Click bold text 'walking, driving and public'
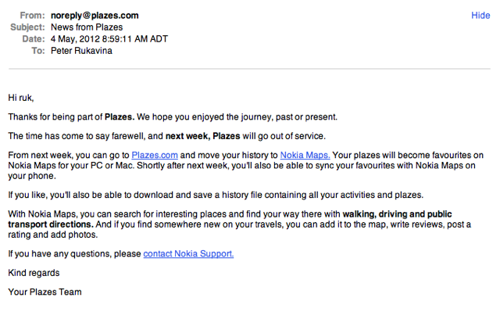Screen dimensions: 500x312 [398, 213]
